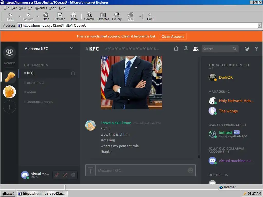Image resolution: width=263 pixels, height=197 pixels.
Task: Open the browser Search toolbar icon
Action: click(x=89, y=17)
